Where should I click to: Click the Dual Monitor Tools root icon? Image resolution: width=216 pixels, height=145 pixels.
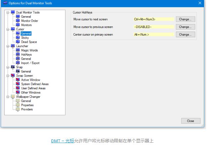tap(13, 12)
